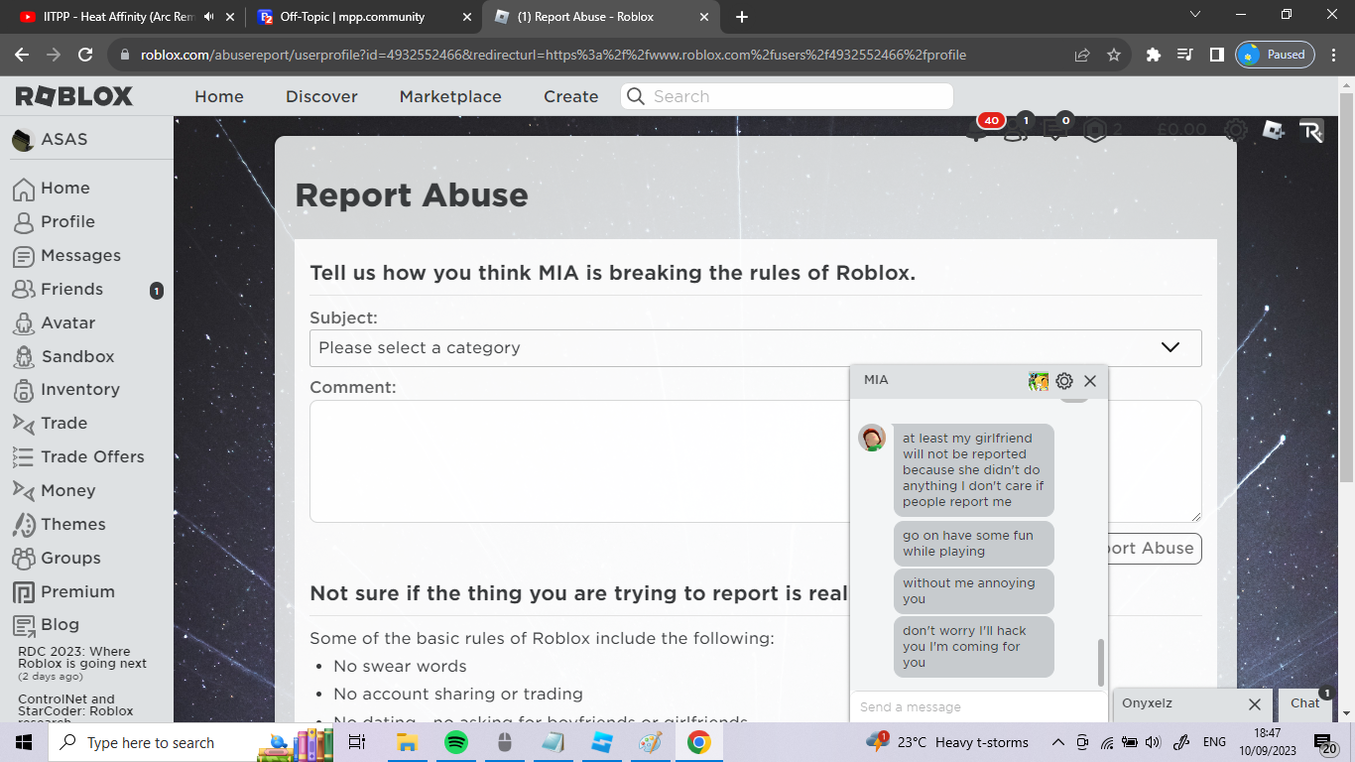Click the game icon in MIA chat header
Screen dimensions: 1355x762
(1039, 381)
